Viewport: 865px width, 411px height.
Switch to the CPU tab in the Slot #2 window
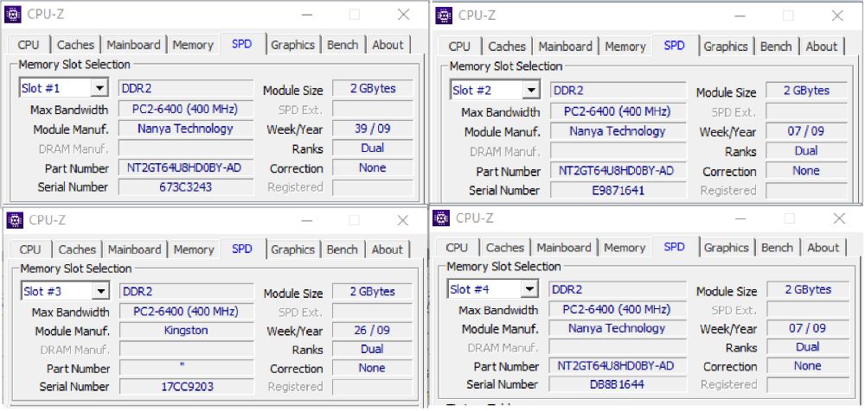(x=459, y=47)
